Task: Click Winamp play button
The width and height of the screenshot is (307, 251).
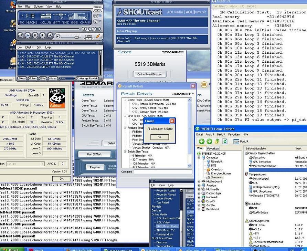Action: (x=28, y=35)
